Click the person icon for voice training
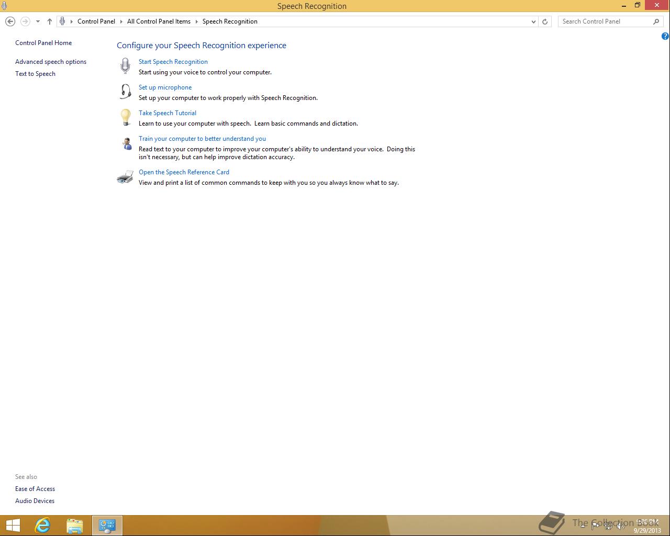670x536 pixels. (127, 143)
